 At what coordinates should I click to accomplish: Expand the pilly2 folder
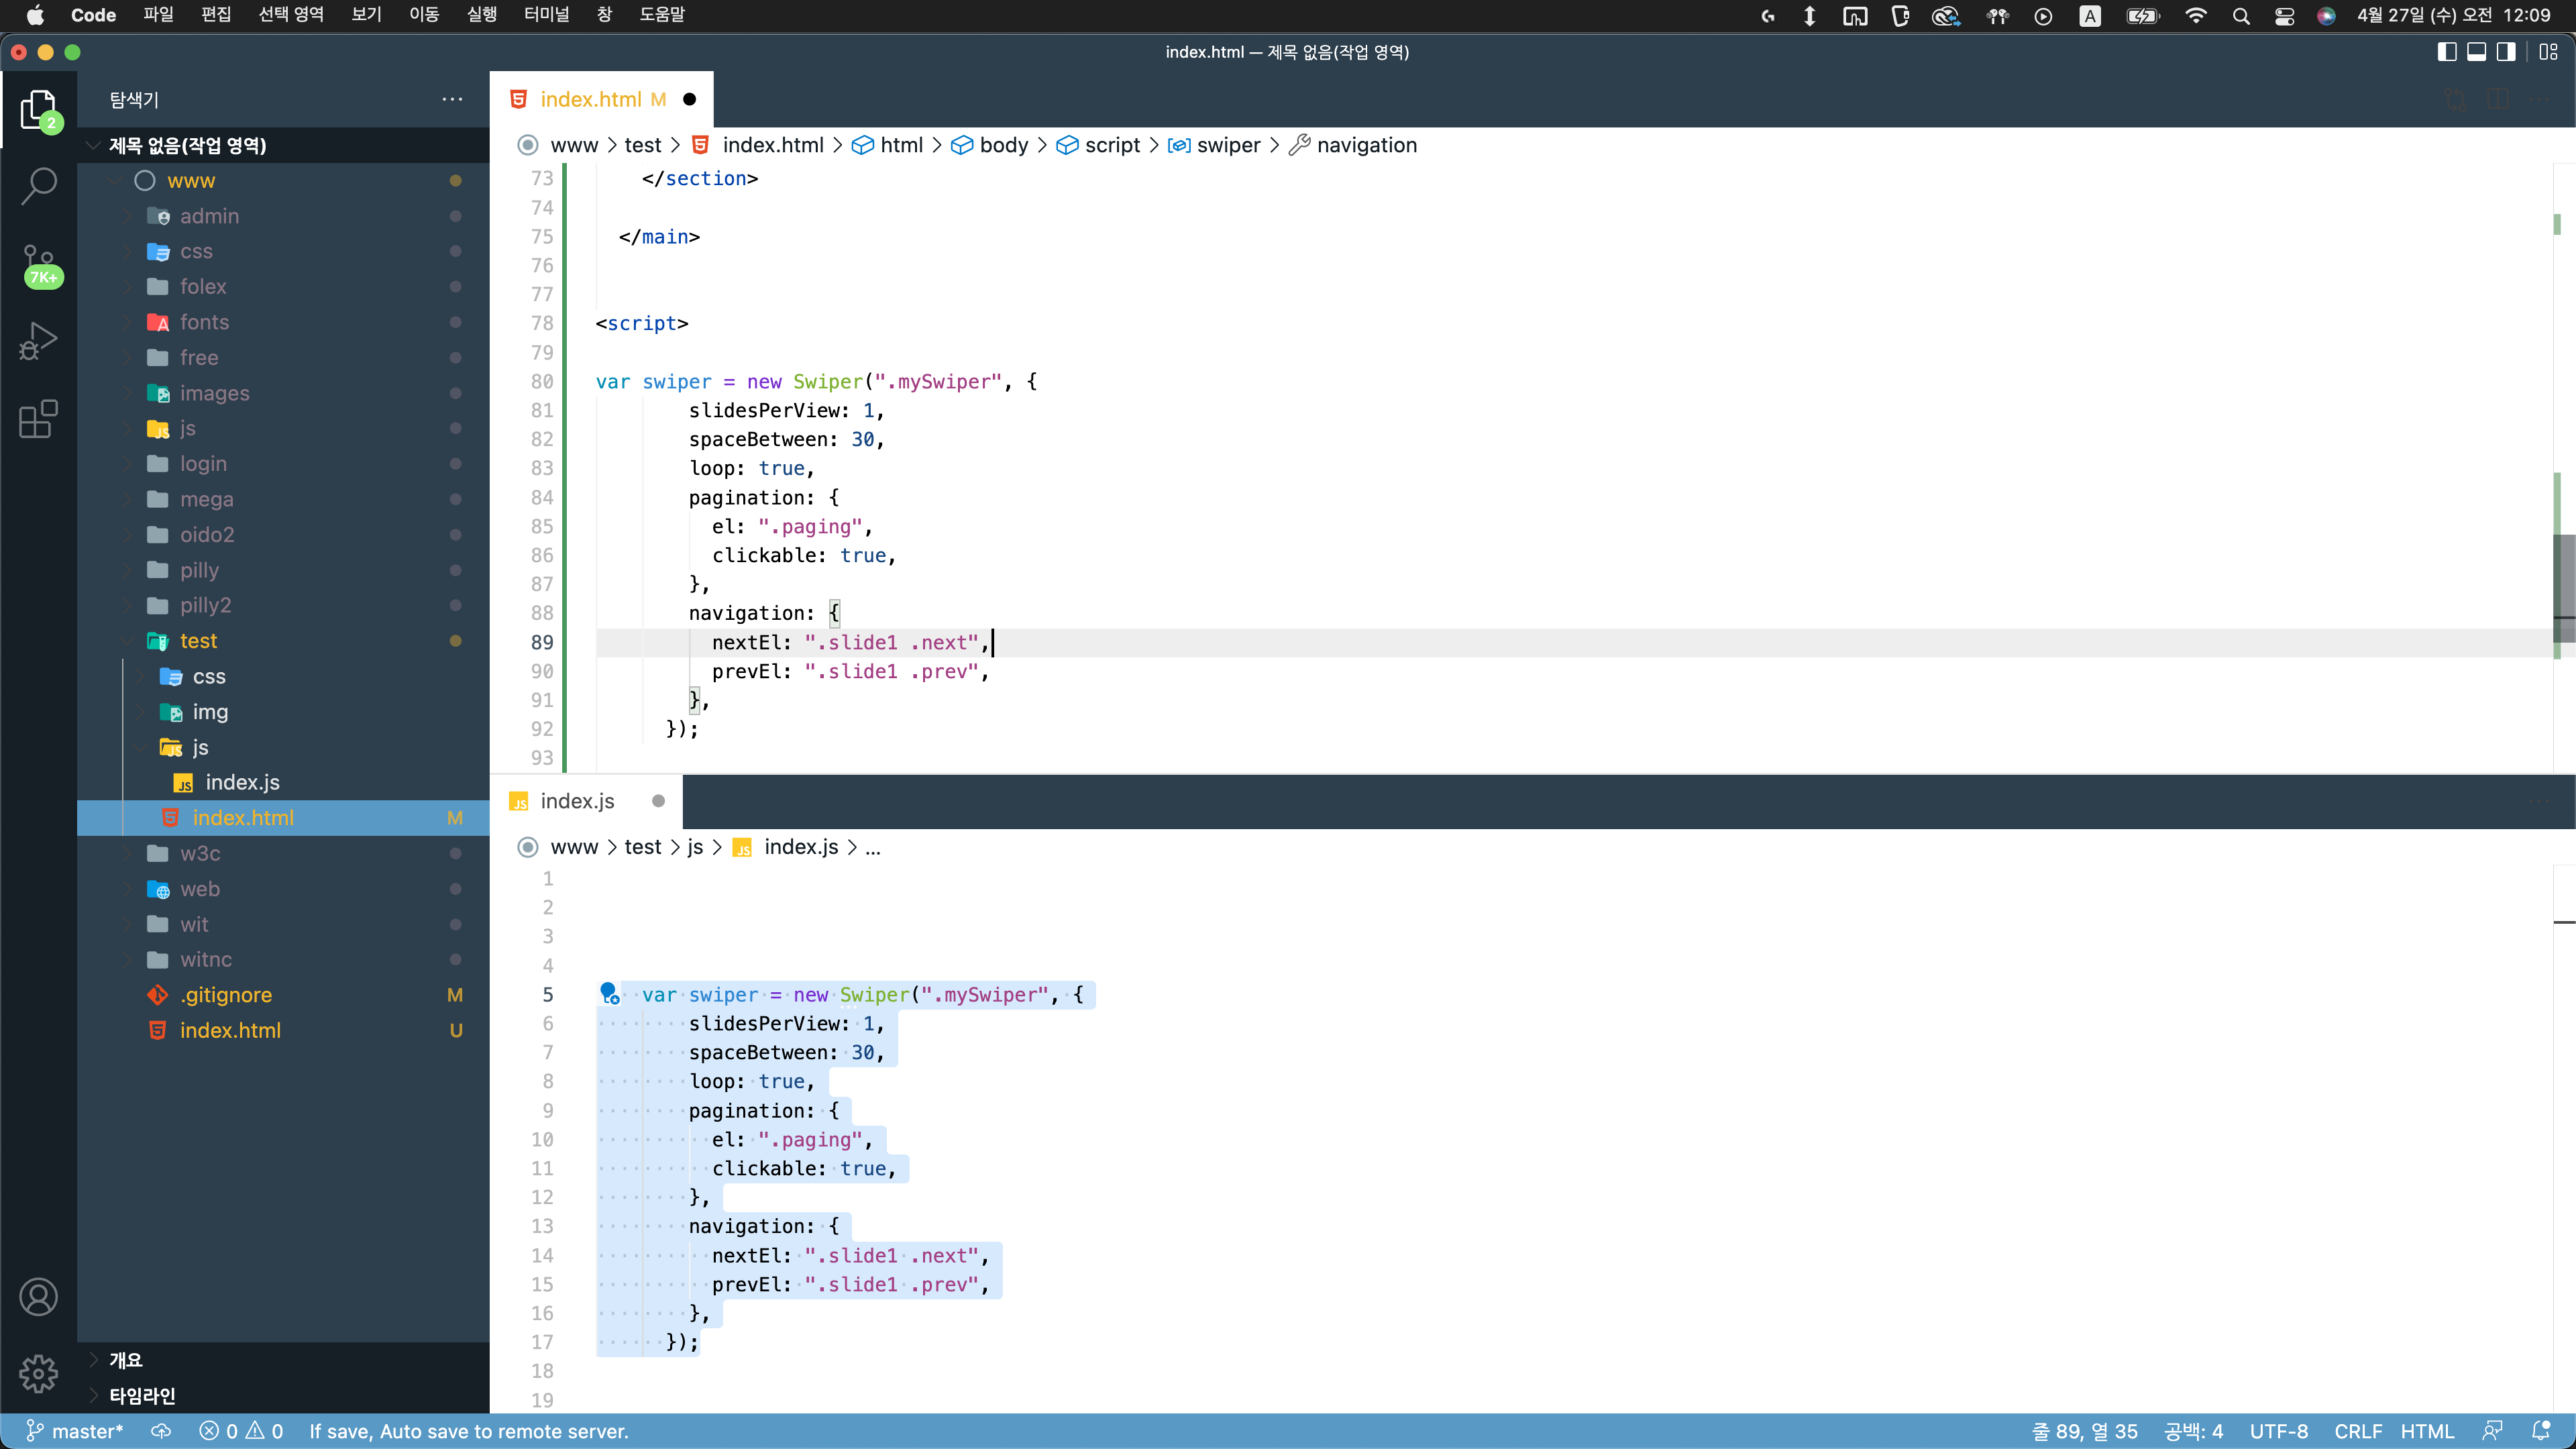coord(283,605)
